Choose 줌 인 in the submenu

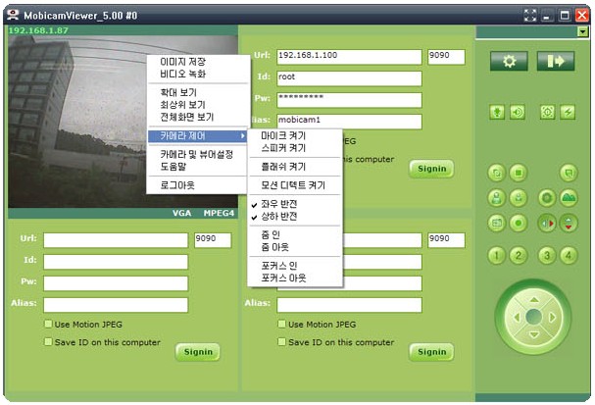point(295,235)
